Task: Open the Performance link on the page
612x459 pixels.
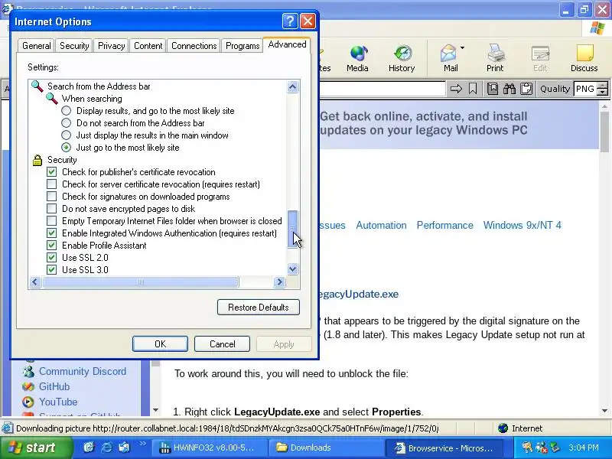Action: tap(445, 225)
